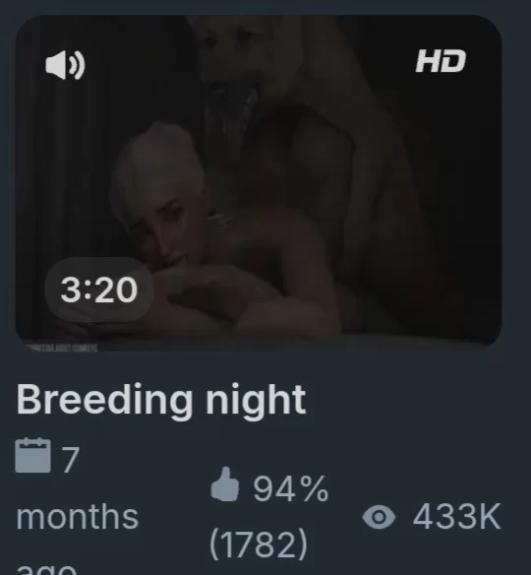Open the "Breeding night" title link
Viewport: 531px width, 575px height.
160,400
